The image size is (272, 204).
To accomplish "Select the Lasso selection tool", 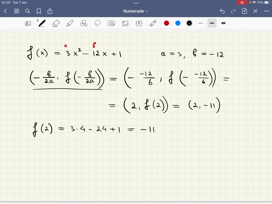I will (97, 23).
